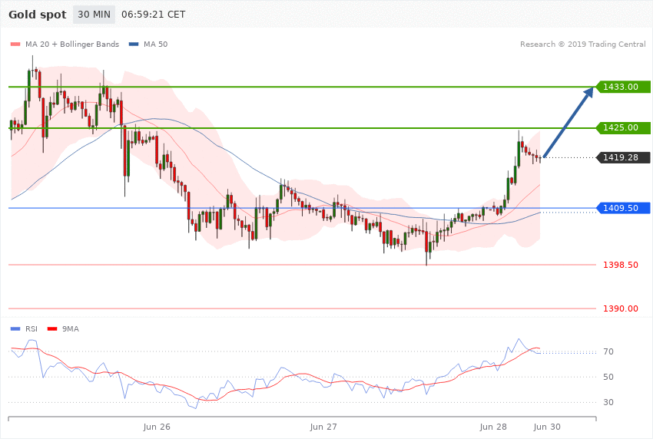Viewport: 653px width, 442px height.
Task: Click the RSI legend swatch
Action: click(x=15, y=329)
